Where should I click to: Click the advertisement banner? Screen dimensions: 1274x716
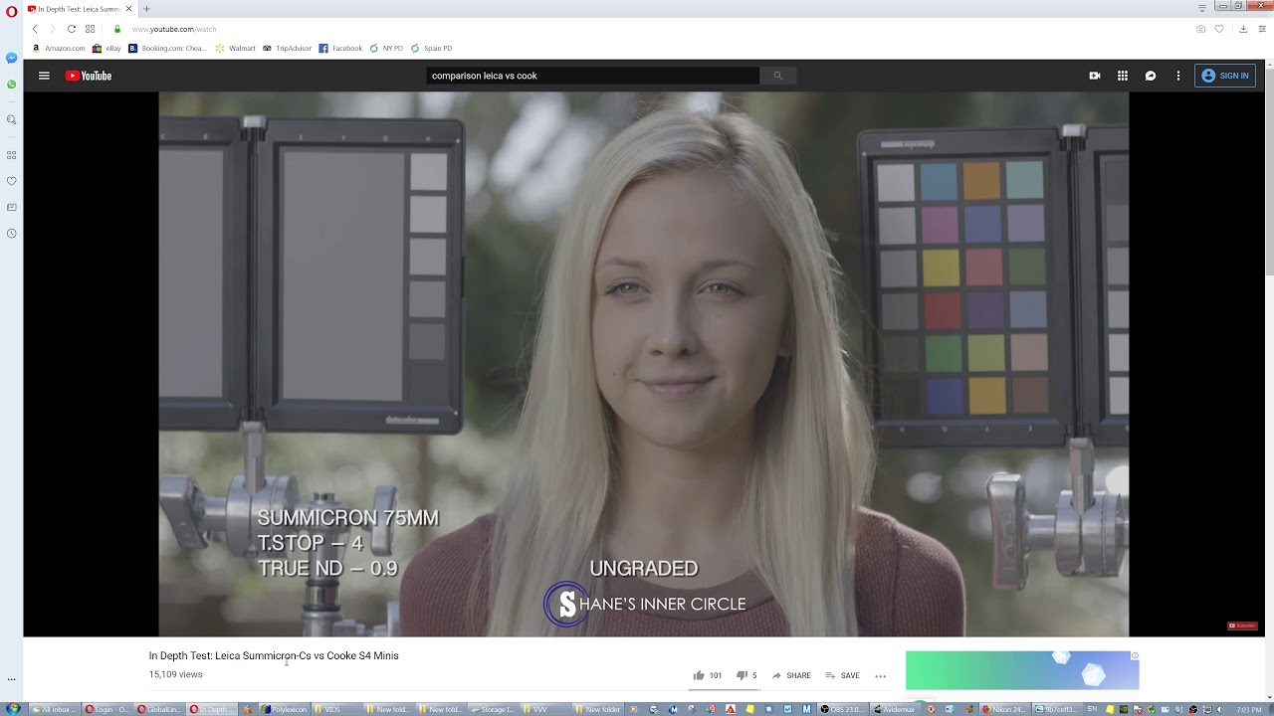coord(1022,670)
